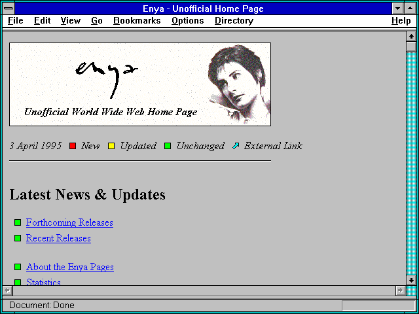Viewport: 419px width, 314px height.
Task: Click the horizontal scrollbar right arrow
Action: (x=400, y=290)
